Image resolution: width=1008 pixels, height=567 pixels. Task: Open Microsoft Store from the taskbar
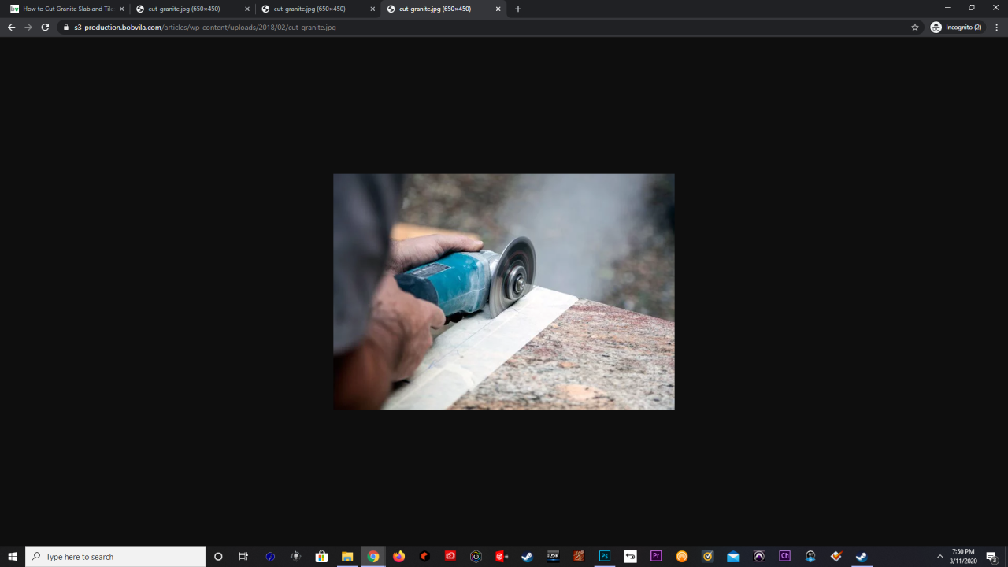point(321,557)
